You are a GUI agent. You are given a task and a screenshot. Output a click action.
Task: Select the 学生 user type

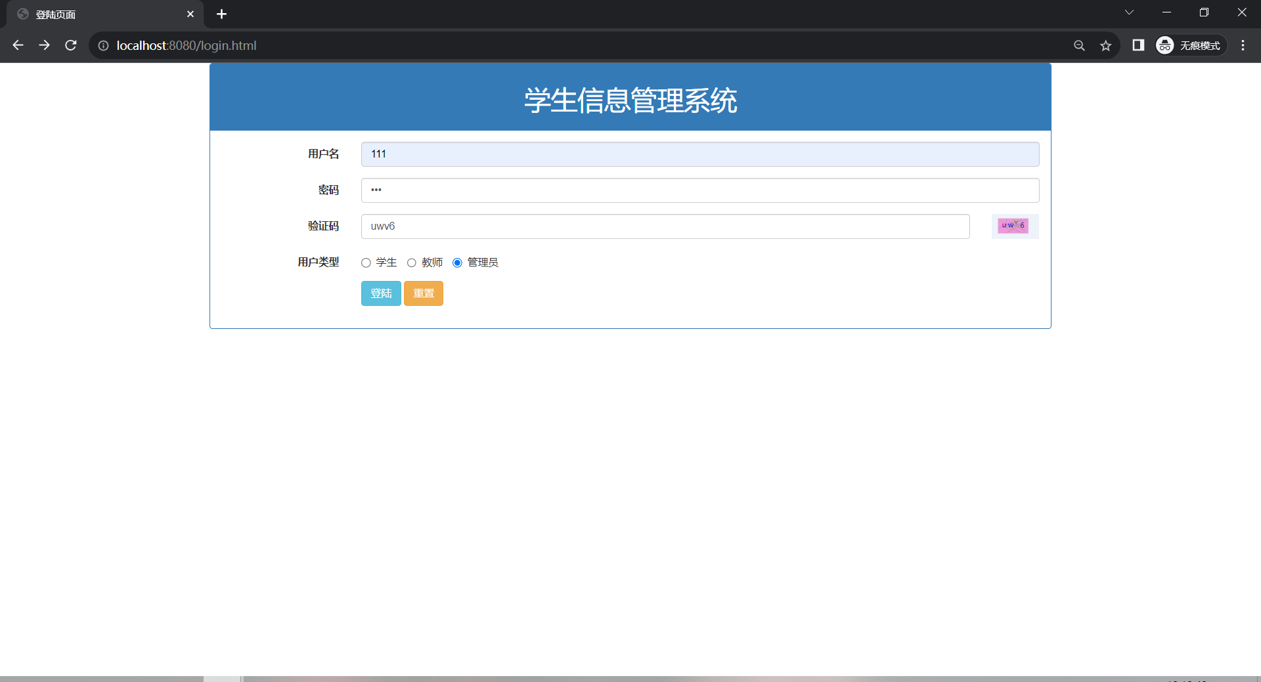coord(366,263)
